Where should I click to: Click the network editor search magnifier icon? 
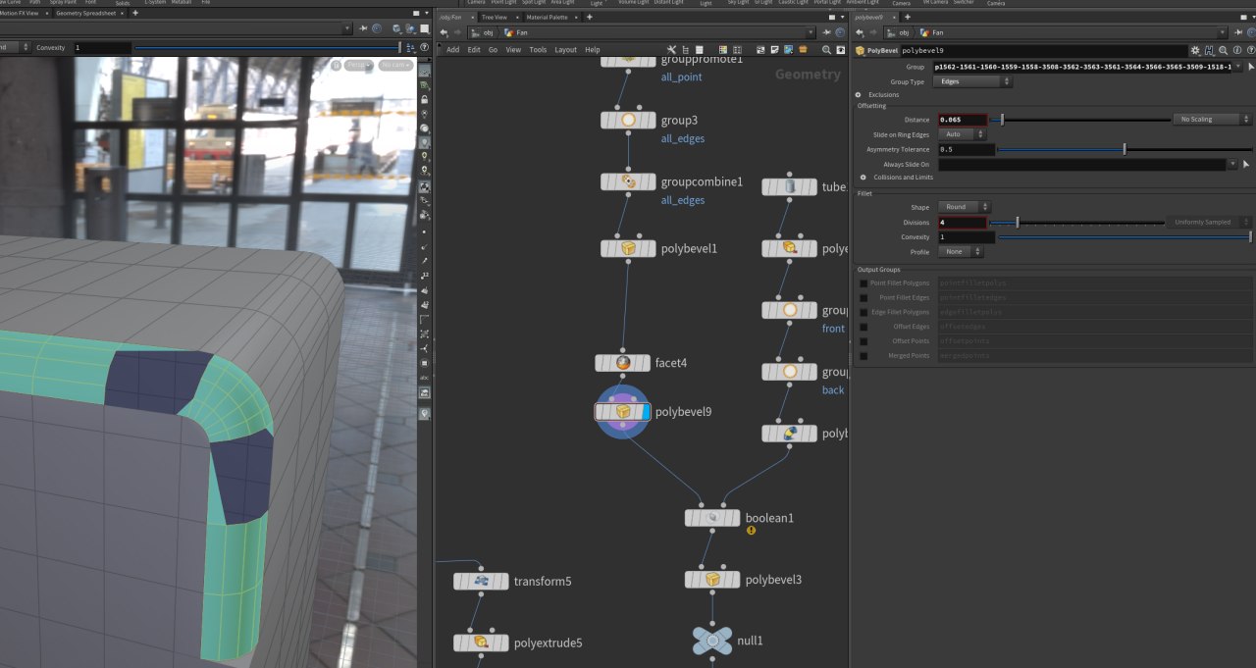point(826,49)
